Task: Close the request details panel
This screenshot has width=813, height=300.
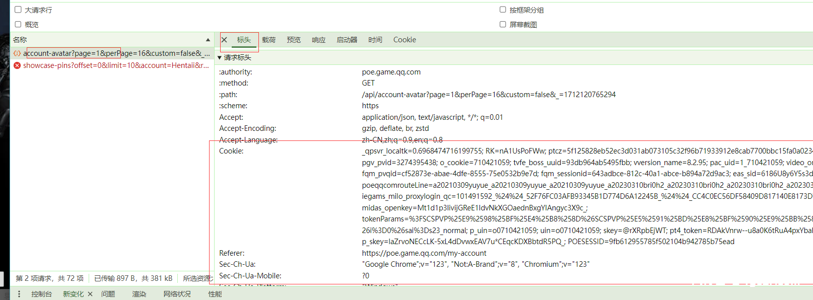Action: 225,40
